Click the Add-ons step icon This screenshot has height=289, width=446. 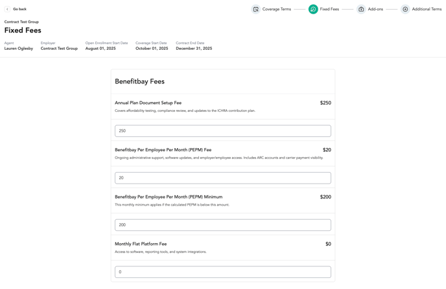coord(361,9)
